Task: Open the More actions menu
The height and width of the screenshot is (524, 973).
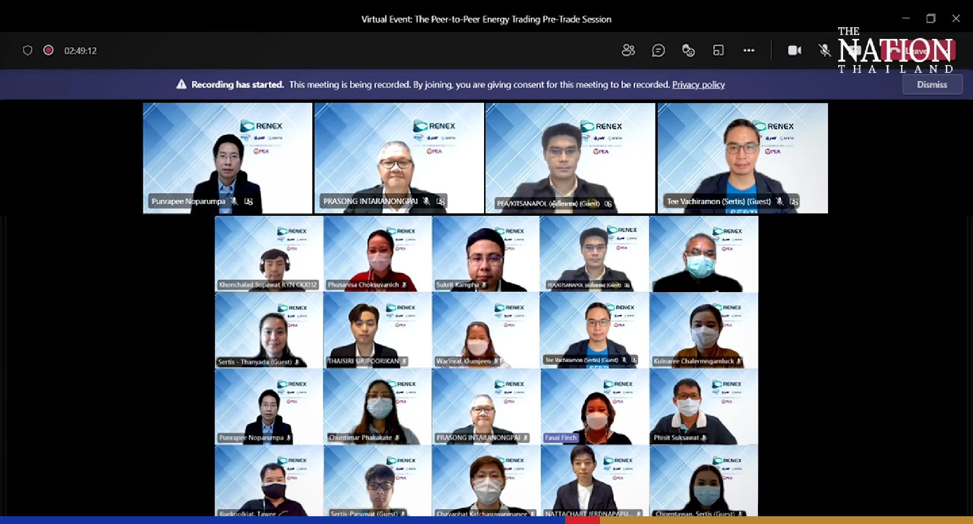Action: (749, 51)
